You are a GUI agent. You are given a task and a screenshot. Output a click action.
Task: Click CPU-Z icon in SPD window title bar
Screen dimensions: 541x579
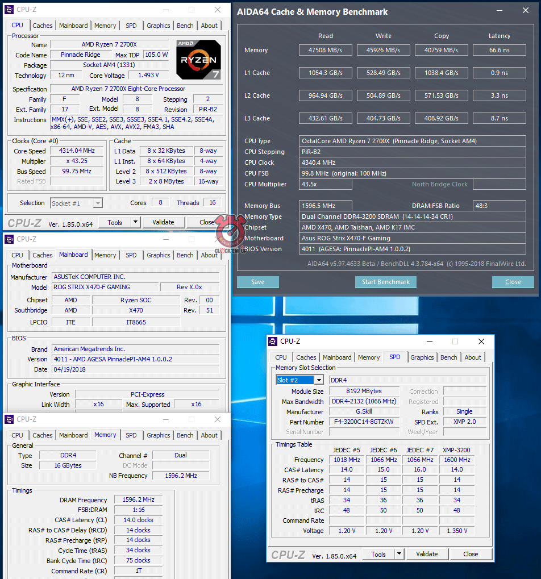273,341
